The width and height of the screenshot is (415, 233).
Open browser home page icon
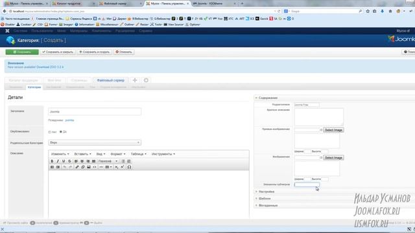tap(390, 12)
